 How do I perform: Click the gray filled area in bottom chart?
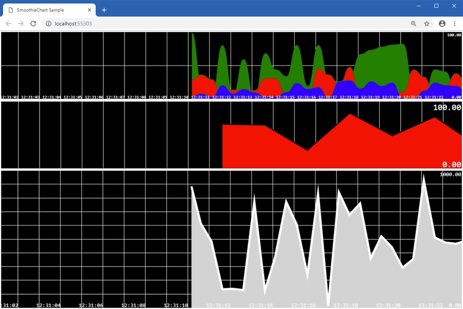tap(288, 278)
